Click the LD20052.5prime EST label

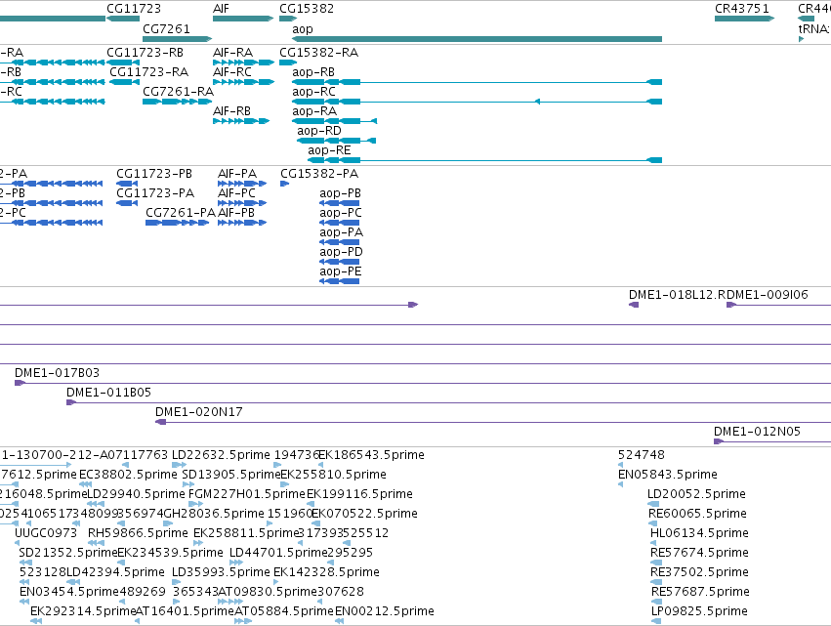point(696,494)
